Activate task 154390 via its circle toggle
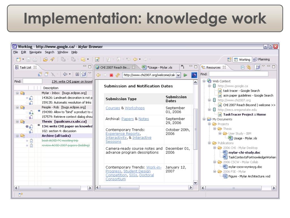This screenshot has height=218, width=290. (x=27, y=112)
